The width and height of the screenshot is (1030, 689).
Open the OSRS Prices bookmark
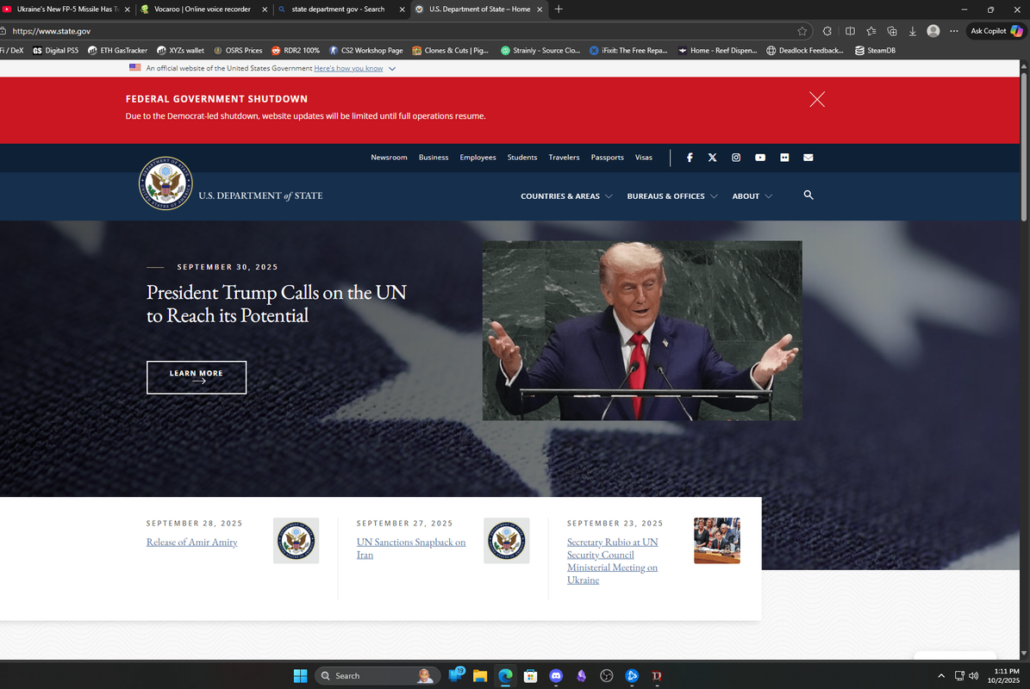pyautogui.click(x=238, y=51)
